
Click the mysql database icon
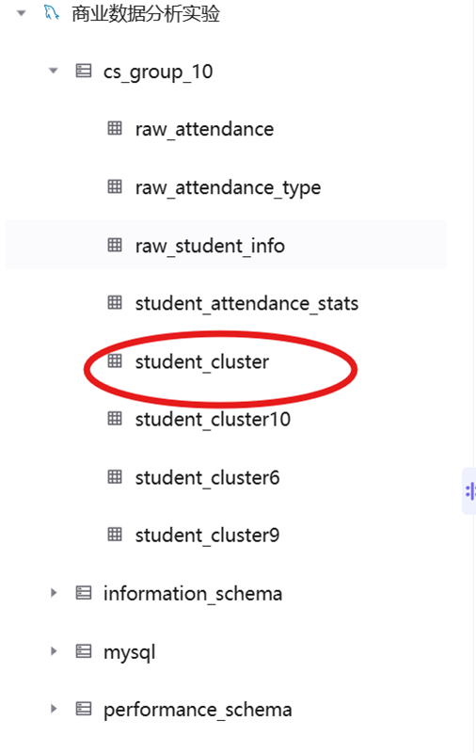(84, 651)
